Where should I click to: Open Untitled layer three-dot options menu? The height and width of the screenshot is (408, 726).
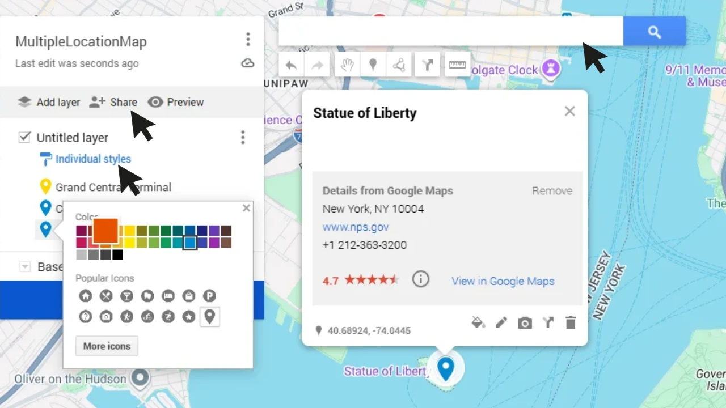[x=243, y=137]
